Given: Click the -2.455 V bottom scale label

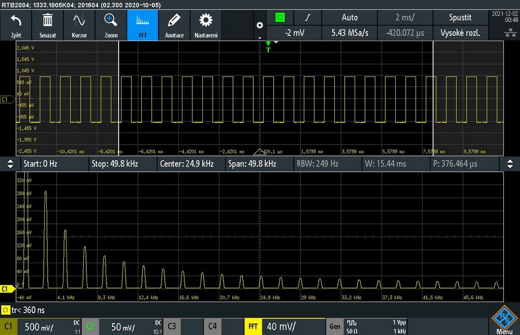Looking at the screenshot, I should (27, 151).
